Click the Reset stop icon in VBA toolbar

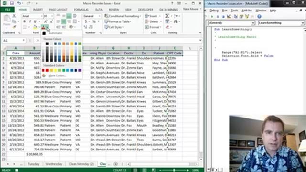coord(223,17)
